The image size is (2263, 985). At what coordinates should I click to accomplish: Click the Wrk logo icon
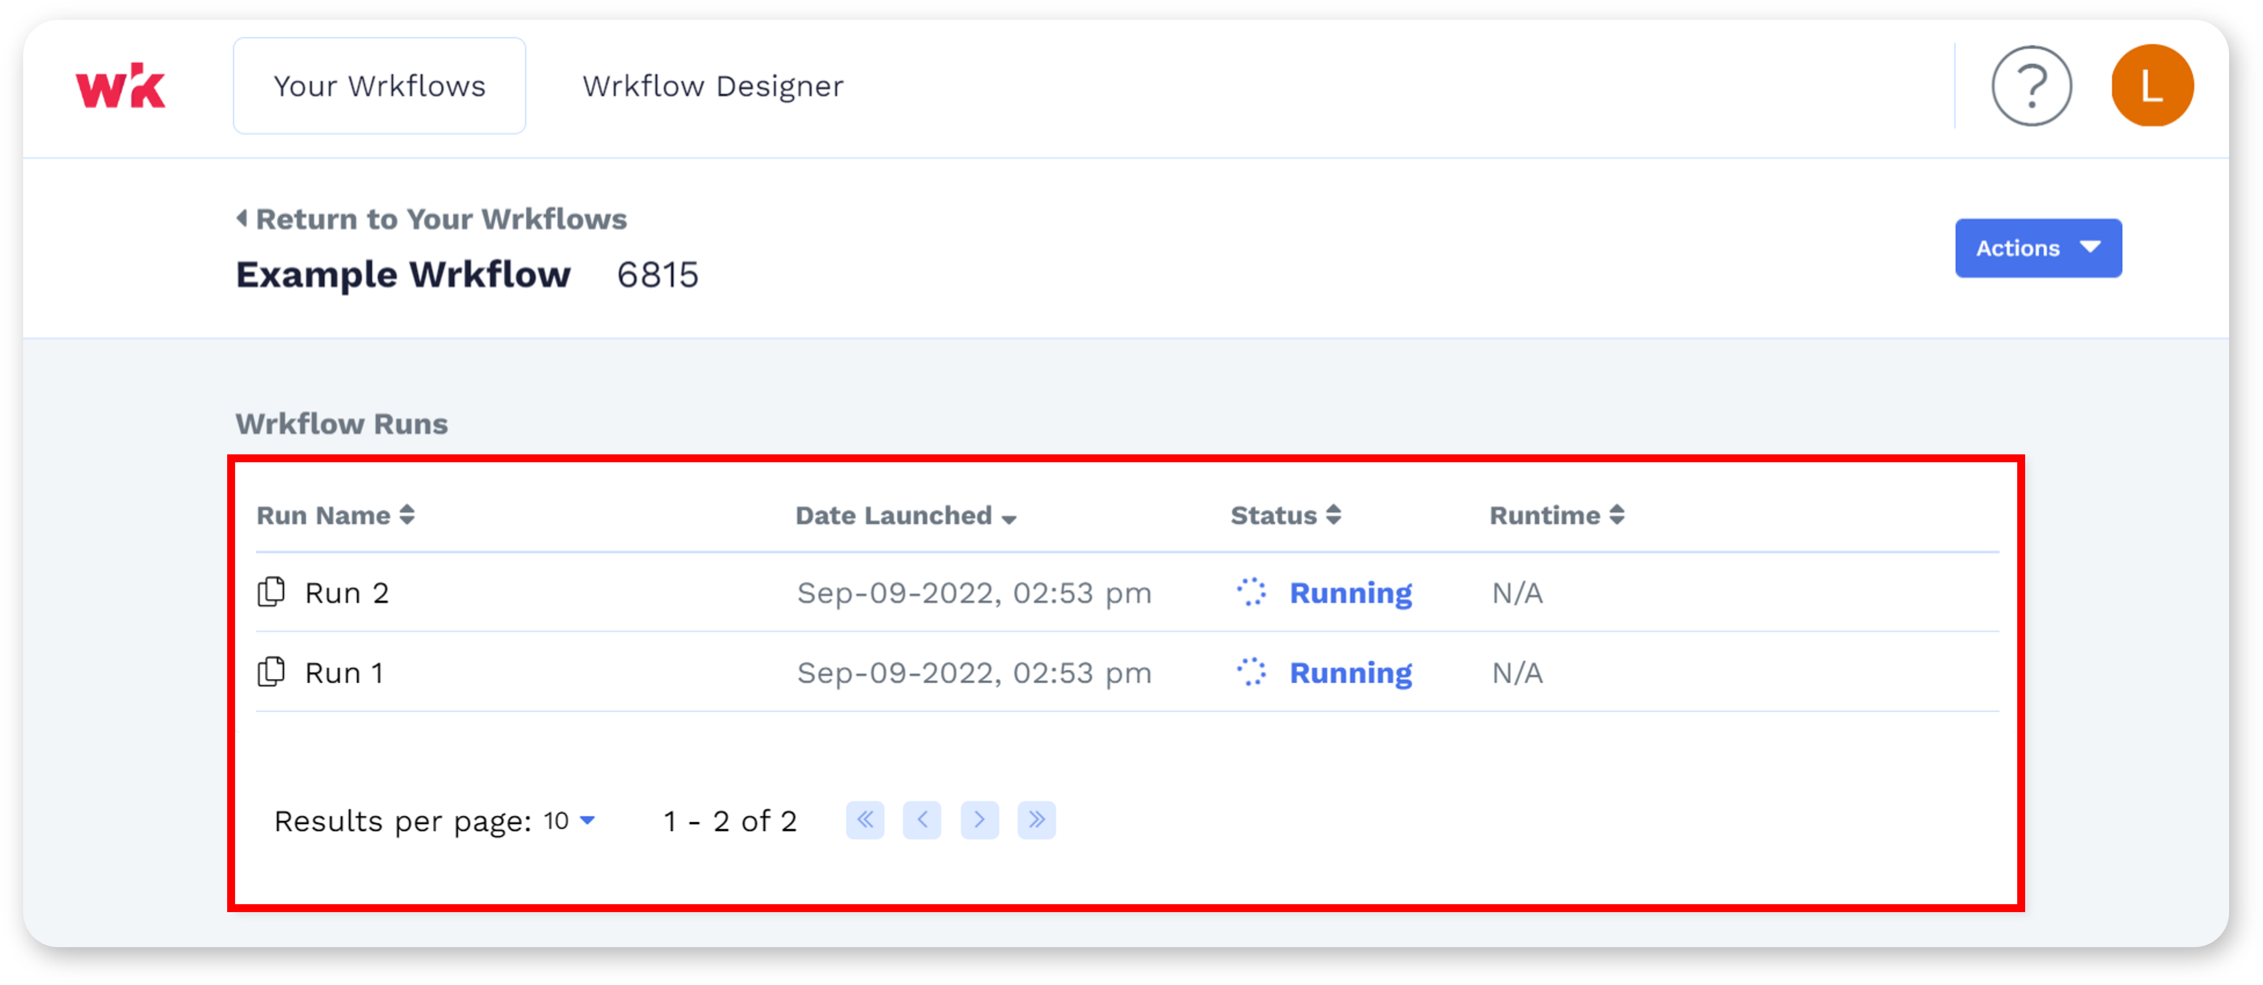coord(120,85)
